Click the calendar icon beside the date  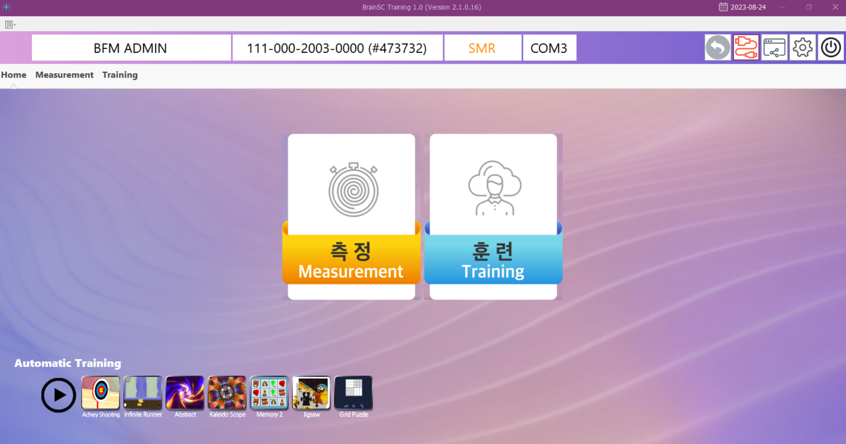point(723,7)
